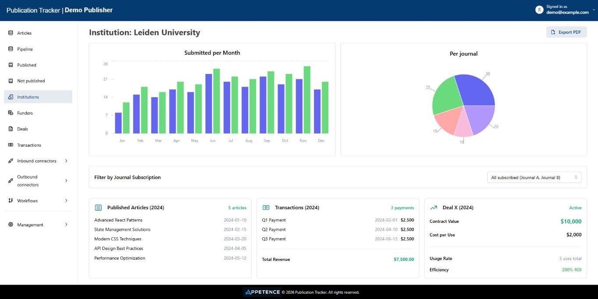Viewport: 598px width, 299px height.
Task: Click the Published Articles list icon
Action: click(x=98, y=208)
